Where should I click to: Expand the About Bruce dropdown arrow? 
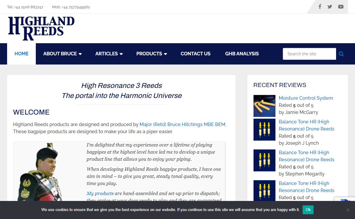coord(80,54)
